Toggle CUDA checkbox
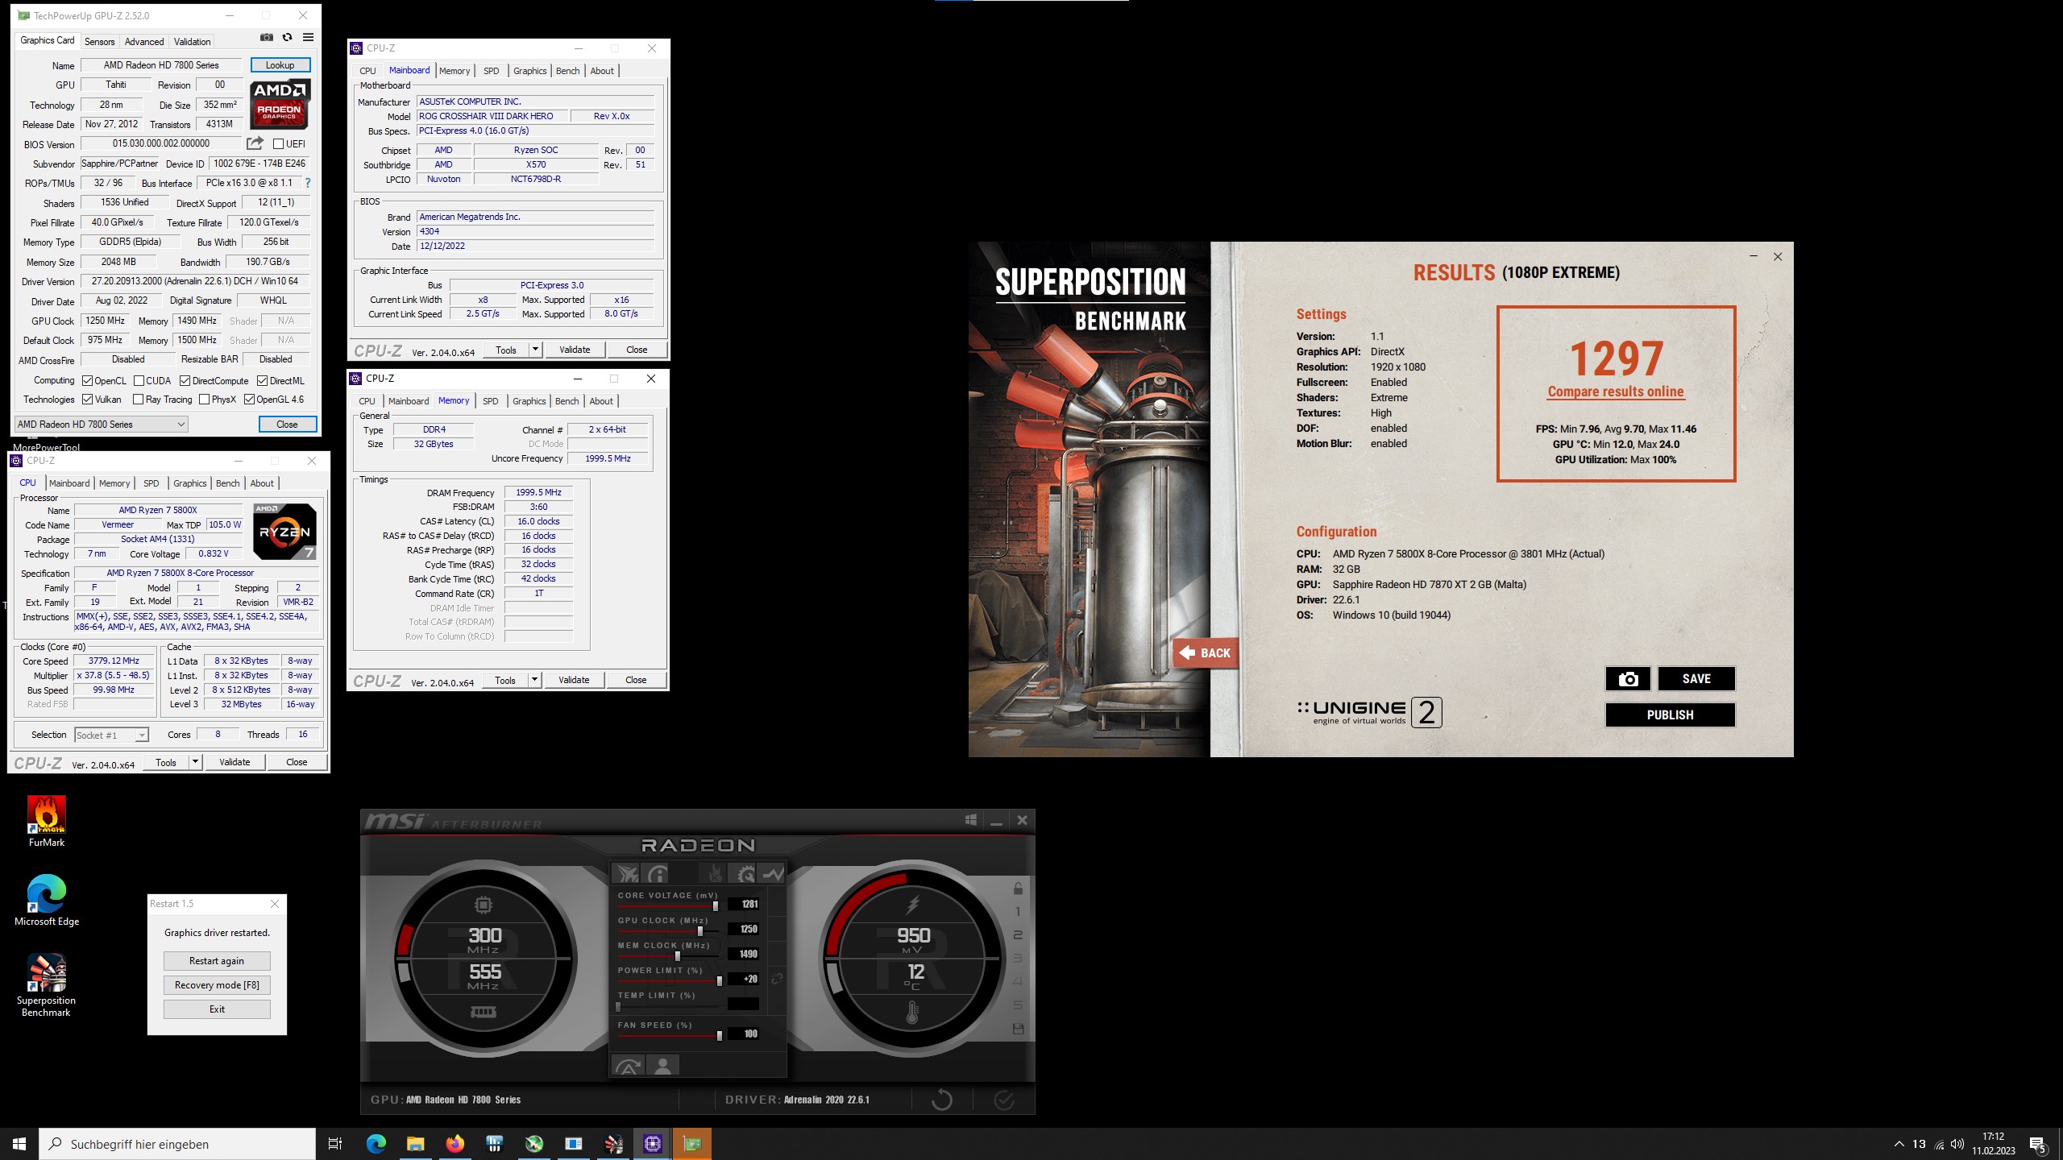This screenshot has width=2063, height=1160. coord(139,380)
